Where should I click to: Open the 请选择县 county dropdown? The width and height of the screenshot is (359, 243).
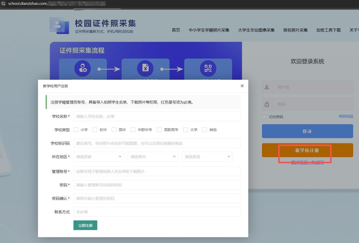click(x=207, y=157)
